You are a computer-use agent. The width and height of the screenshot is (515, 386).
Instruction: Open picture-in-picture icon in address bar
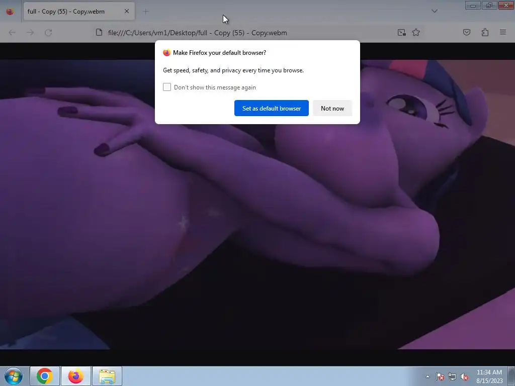tap(401, 33)
